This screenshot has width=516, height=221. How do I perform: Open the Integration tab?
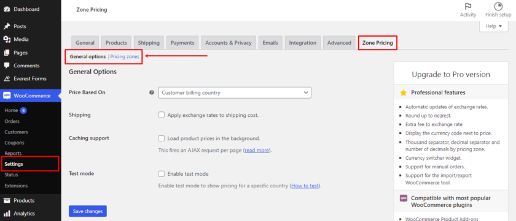coord(302,43)
